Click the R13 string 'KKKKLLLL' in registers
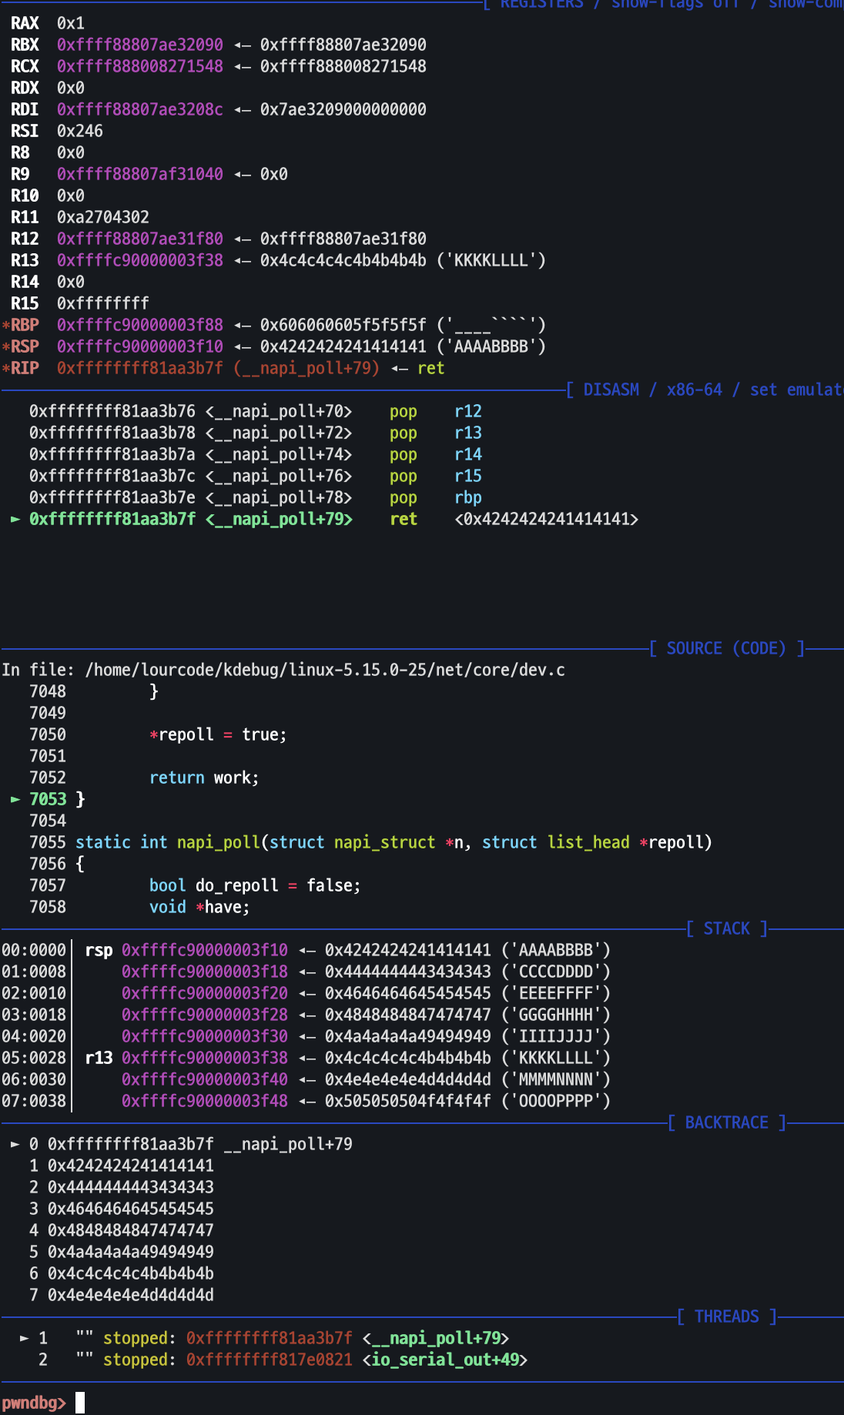The width and height of the screenshot is (844, 1415). (x=491, y=260)
